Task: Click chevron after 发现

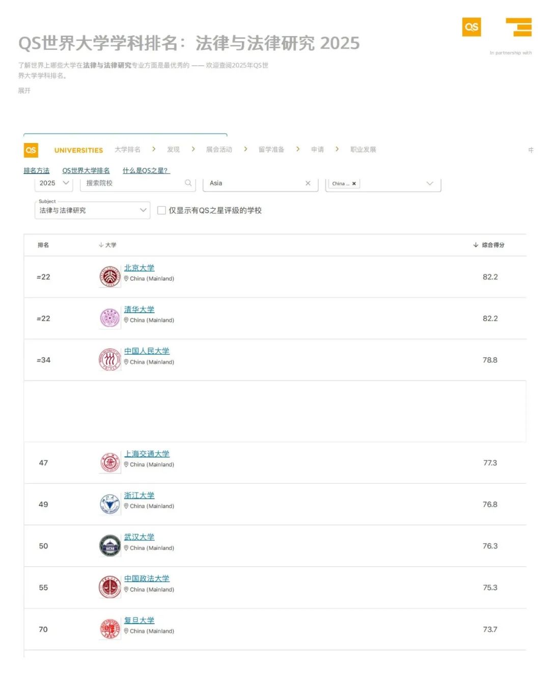Action: [x=193, y=149]
